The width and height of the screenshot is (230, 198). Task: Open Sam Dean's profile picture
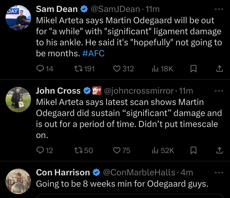tap(18, 18)
